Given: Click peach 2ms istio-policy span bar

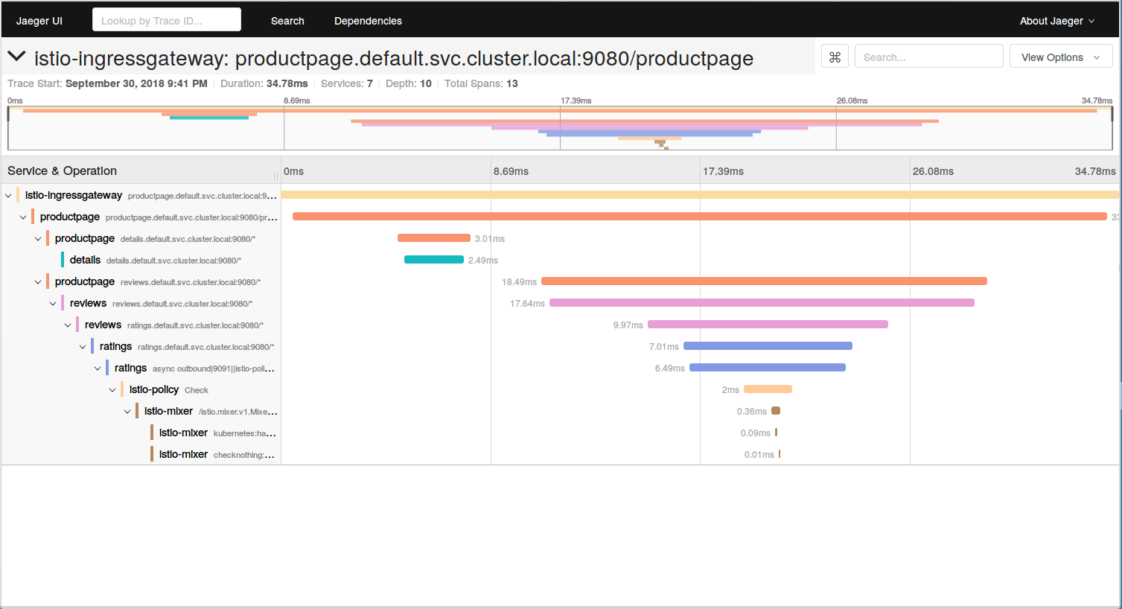Looking at the screenshot, I should click(x=768, y=389).
